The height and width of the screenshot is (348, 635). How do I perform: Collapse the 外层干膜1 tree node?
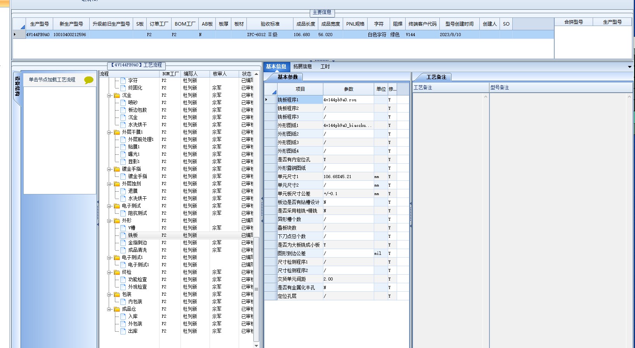109,132
